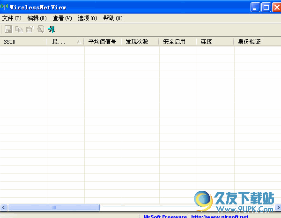Sort by the 最... column header
Image resolution: width=281 pixels, height=218 pixels.
pyautogui.click(x=66, y=42)
